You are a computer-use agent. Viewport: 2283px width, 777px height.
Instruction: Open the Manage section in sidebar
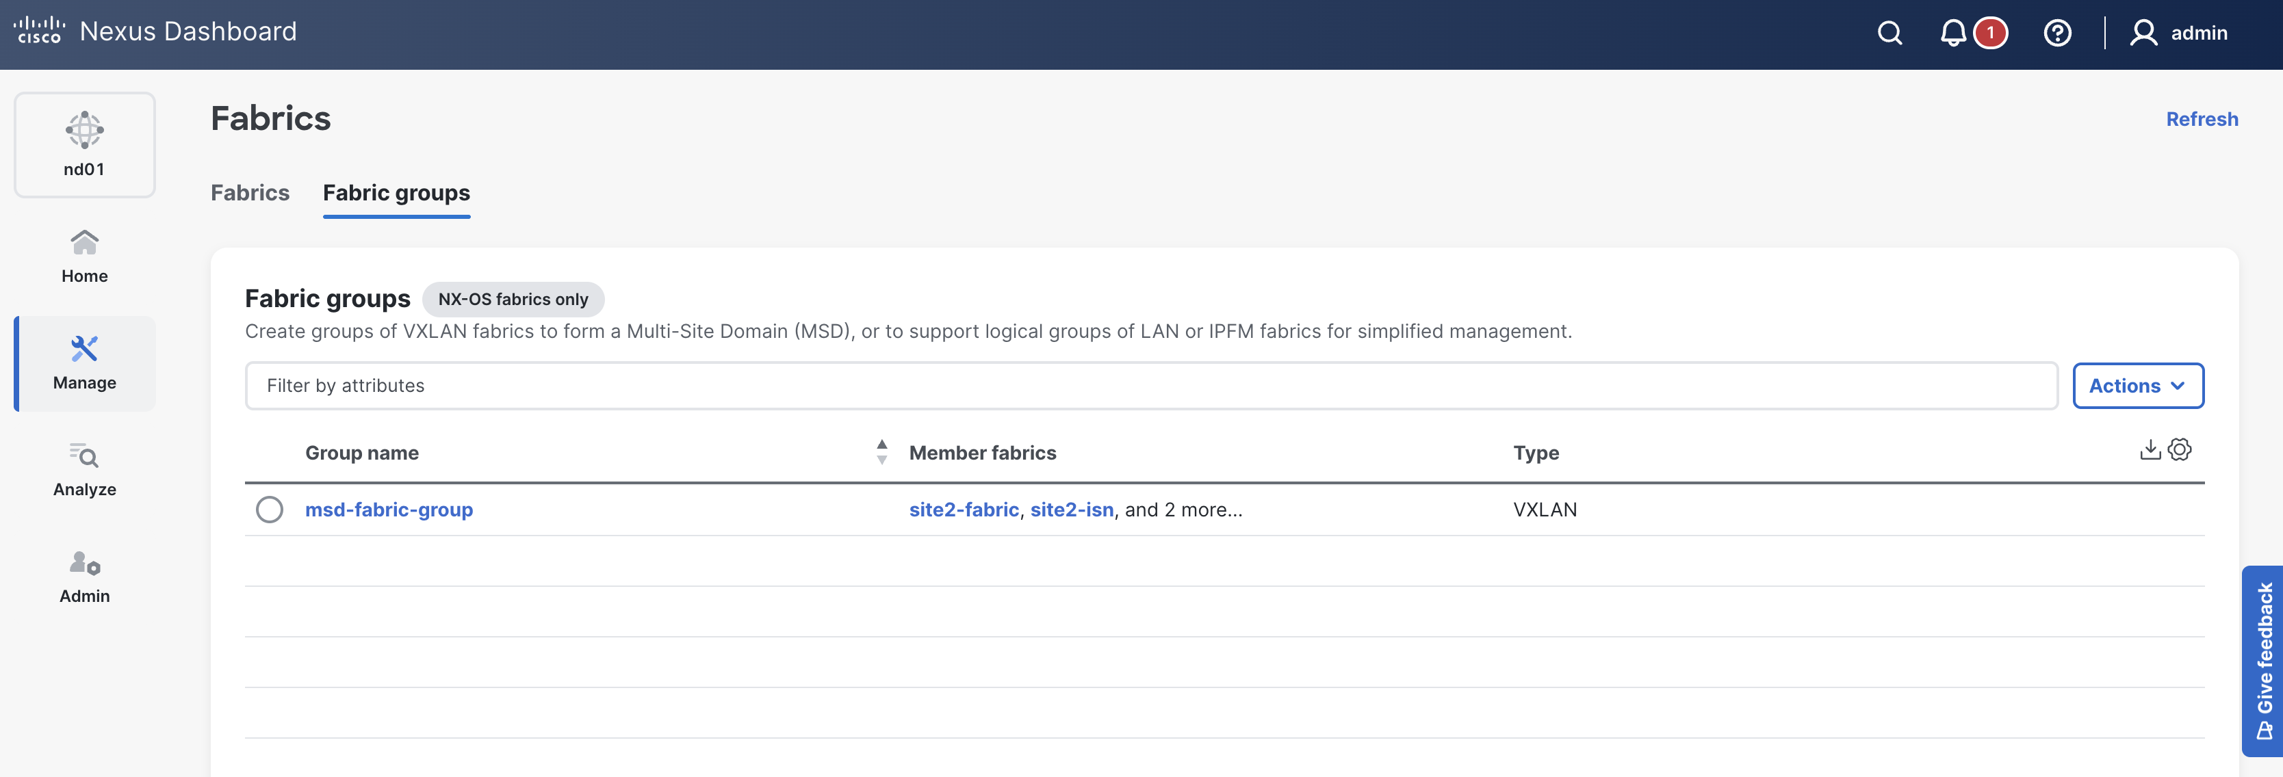coord(85,363)
